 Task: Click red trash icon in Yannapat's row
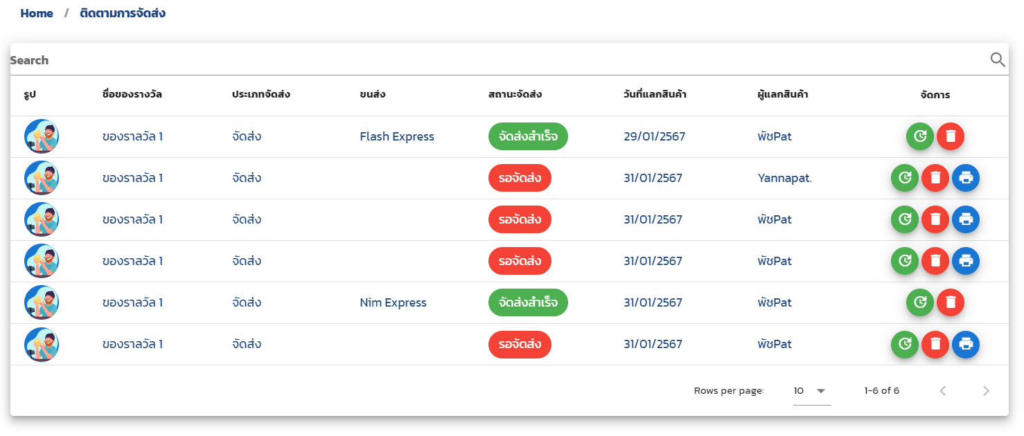pos(935,178)
